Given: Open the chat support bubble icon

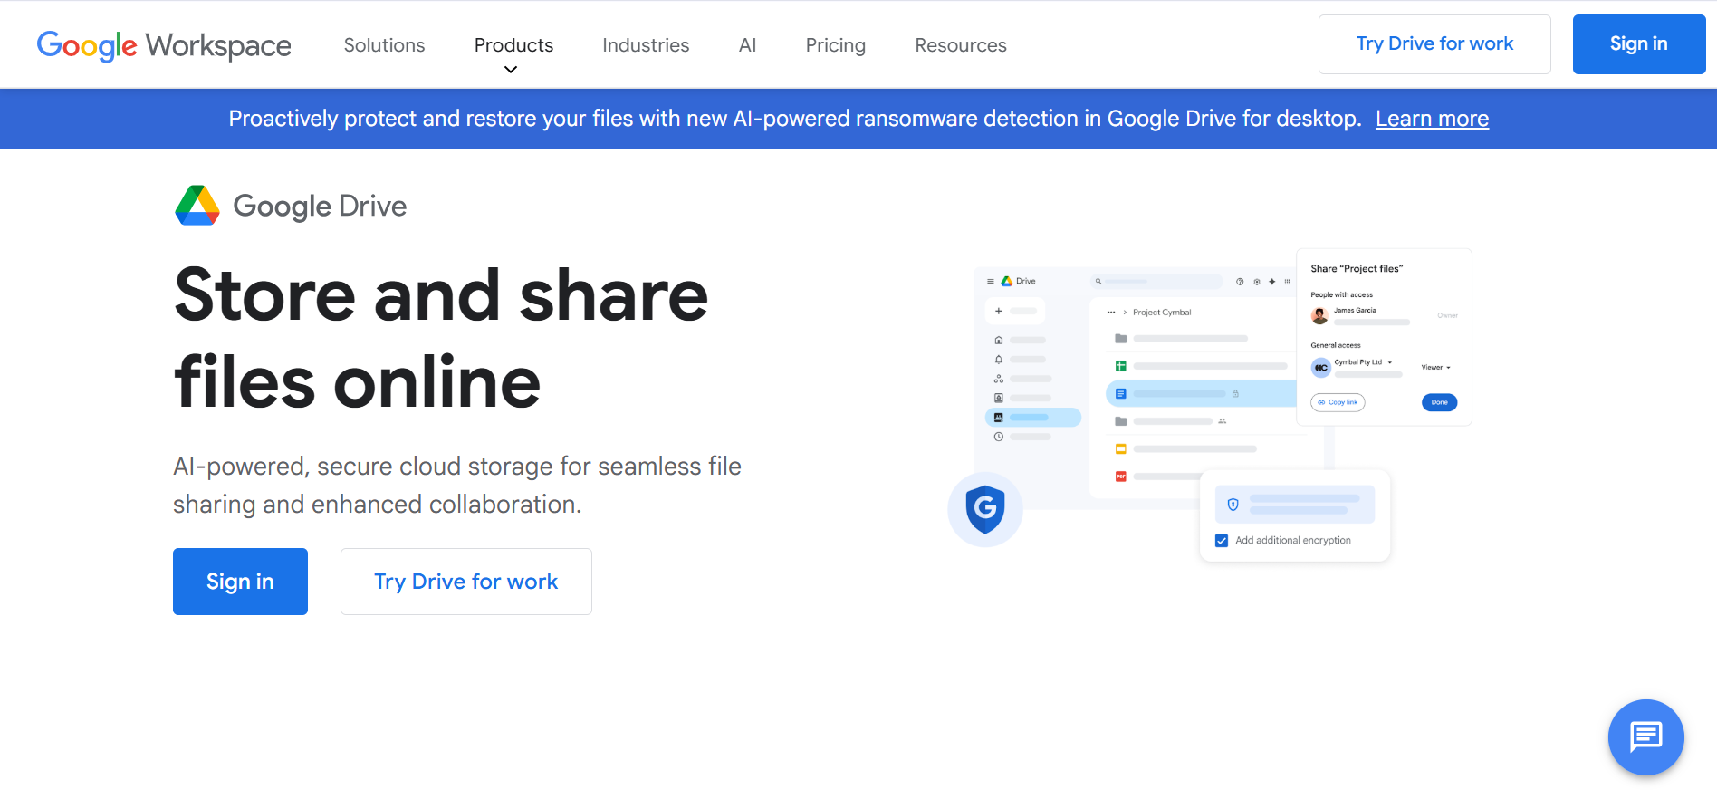Looking at the screenshot, I should (x=1645, y=736).
